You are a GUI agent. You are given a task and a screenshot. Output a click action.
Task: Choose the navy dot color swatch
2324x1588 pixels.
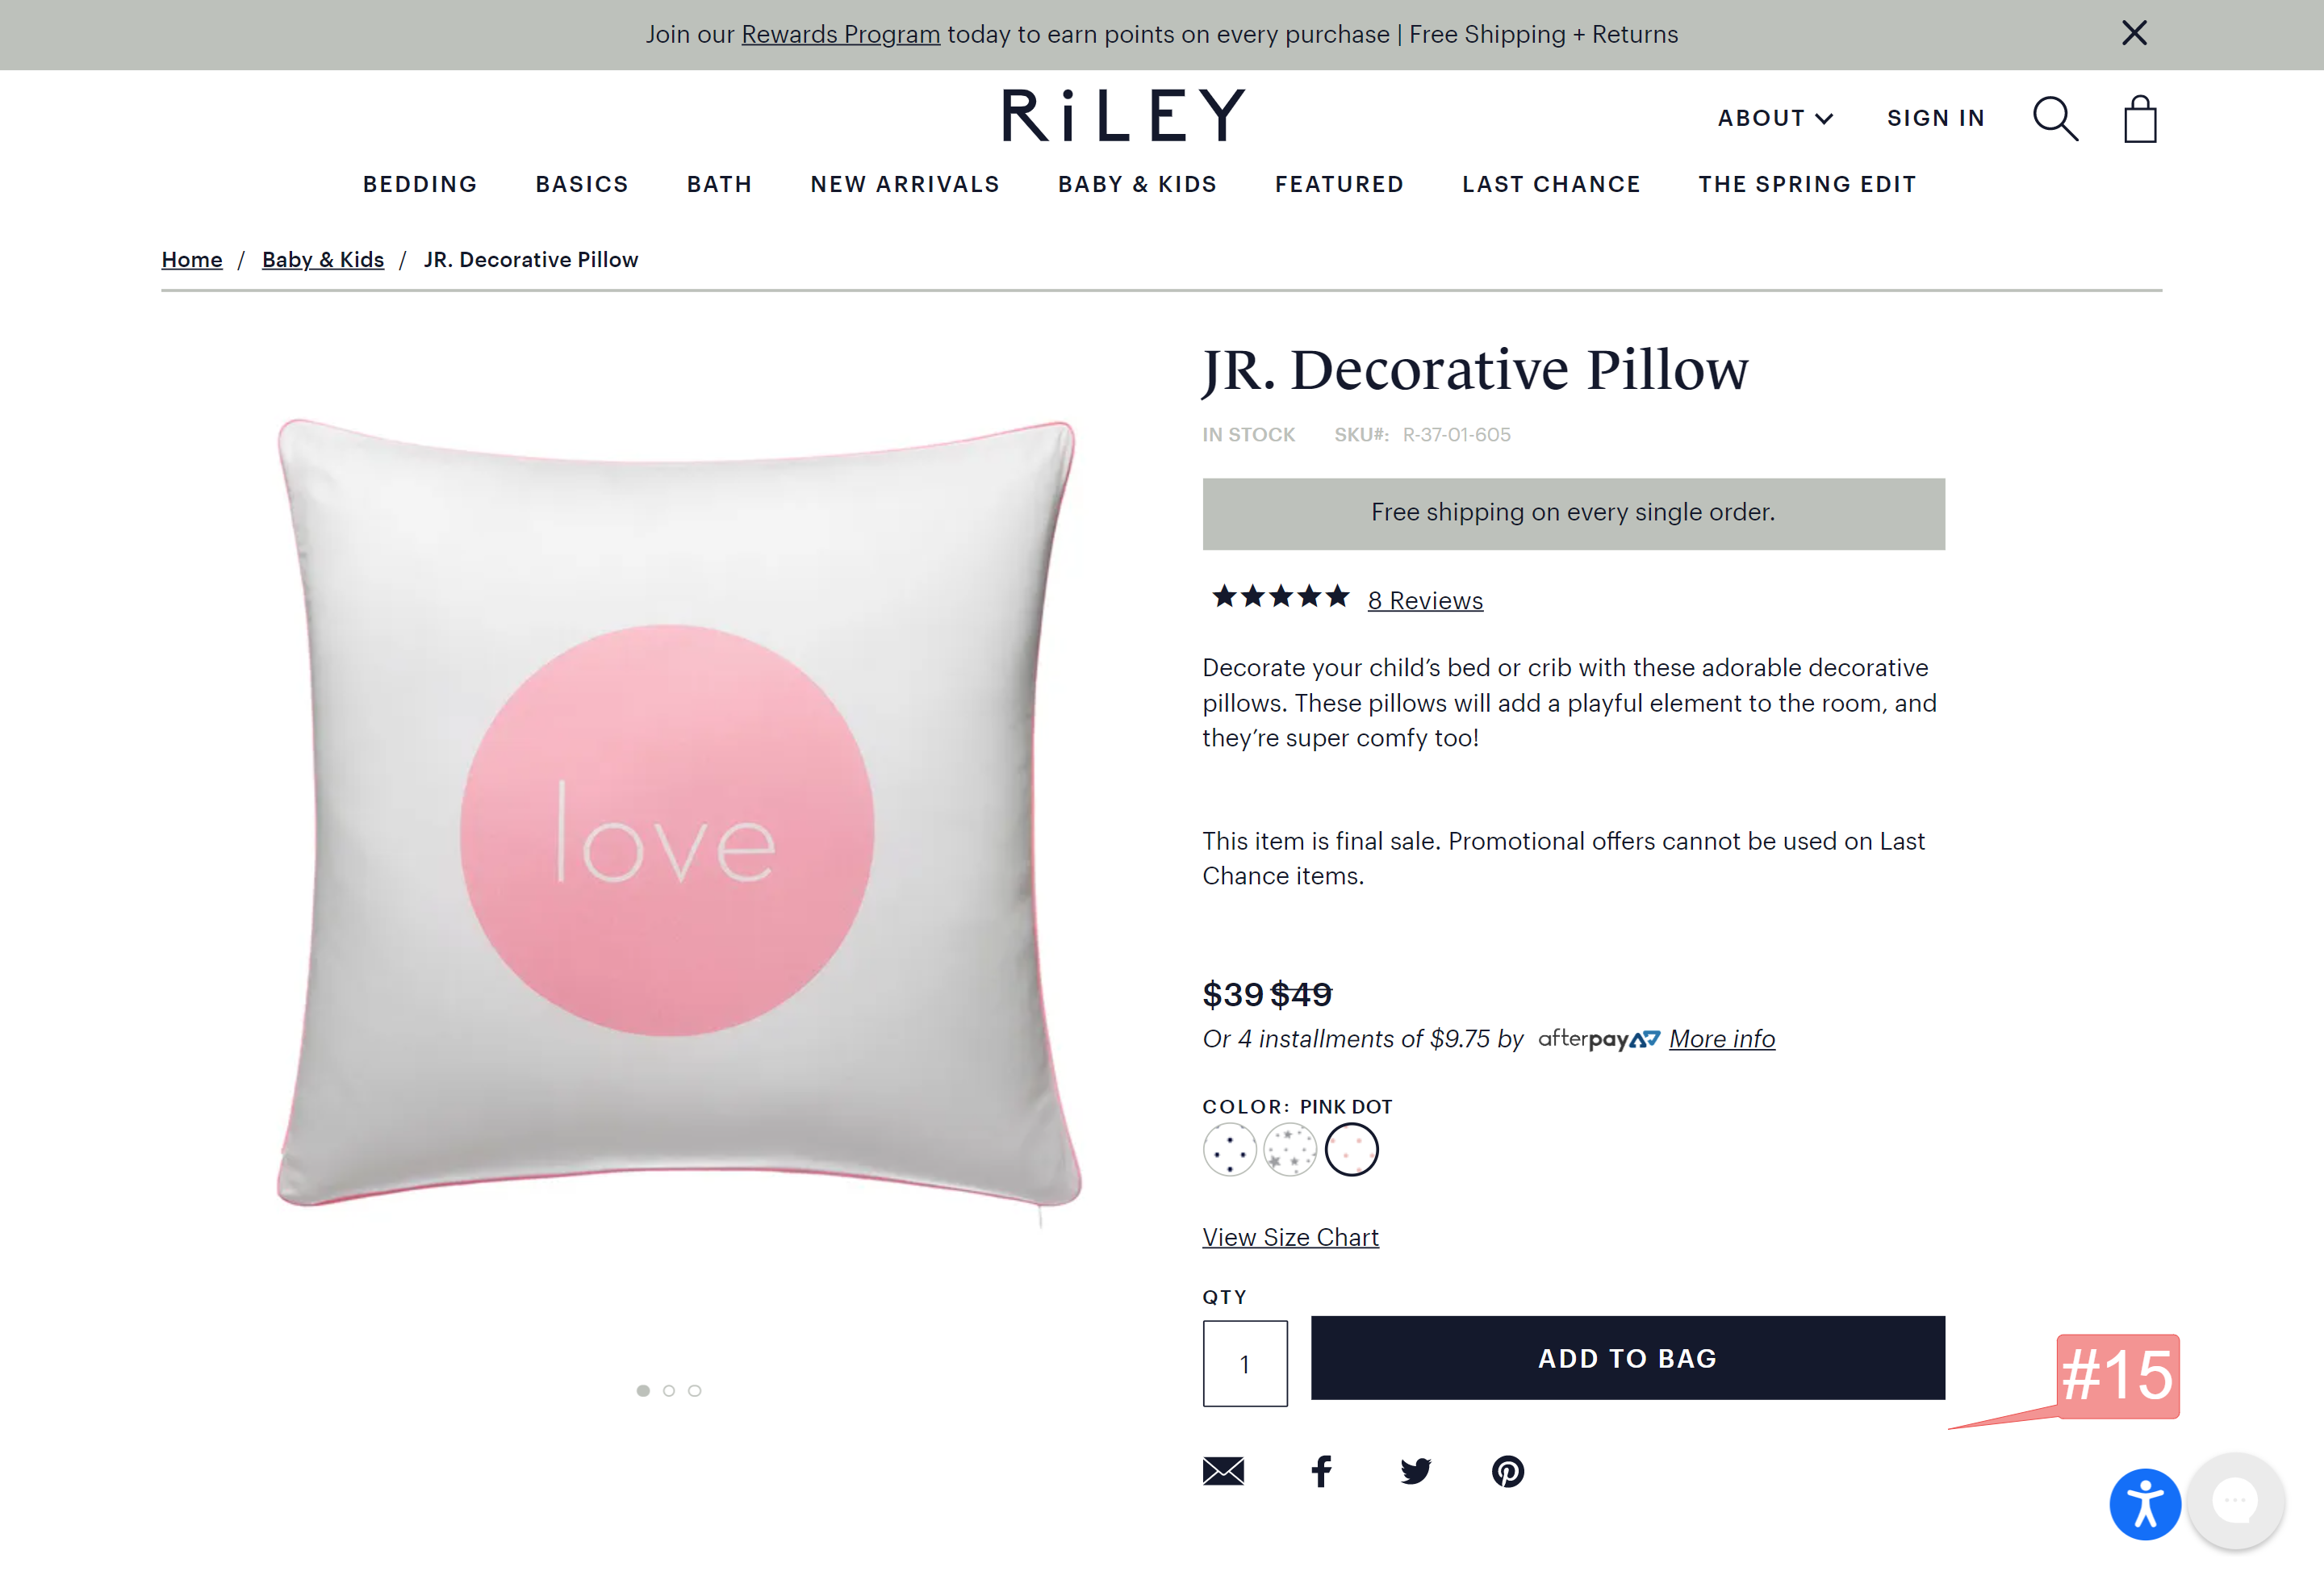(1229, 1149)
